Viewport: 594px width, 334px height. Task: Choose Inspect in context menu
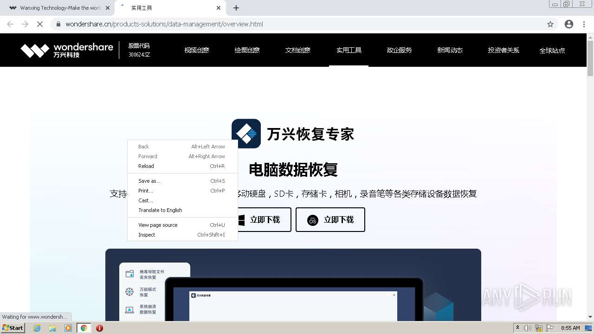pos(182,235)
